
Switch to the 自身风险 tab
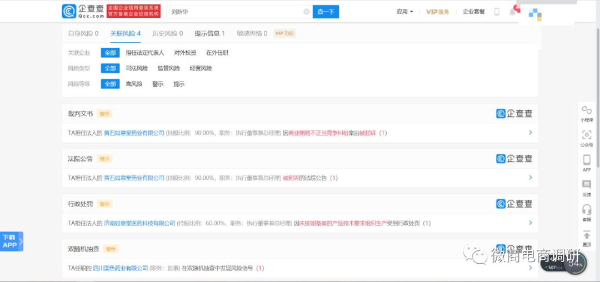83,33
